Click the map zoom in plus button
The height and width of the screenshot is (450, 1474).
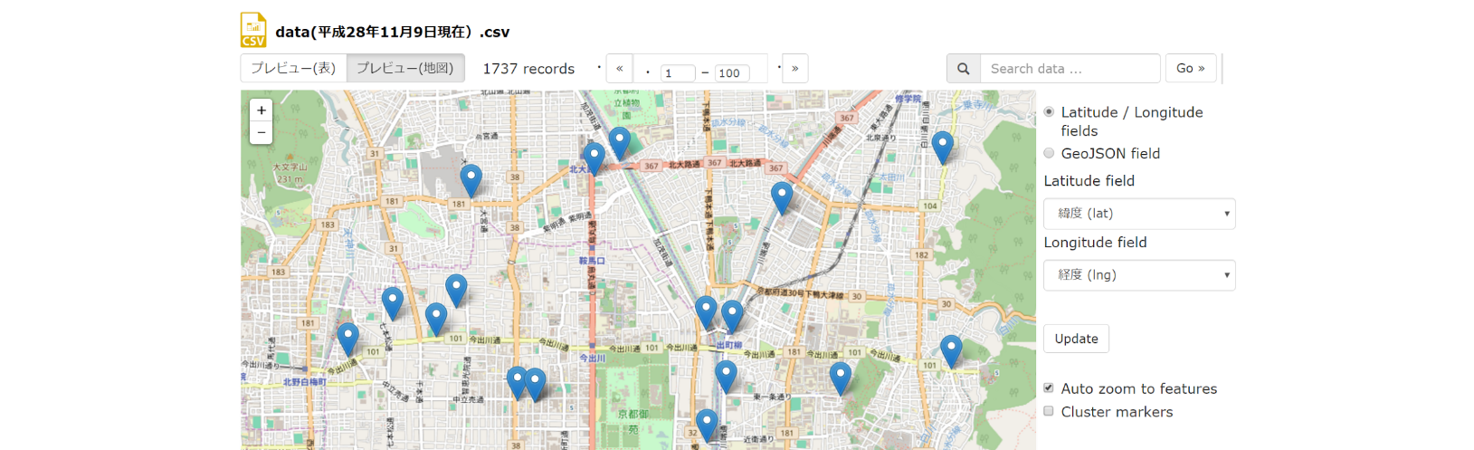tap(262, 110)
